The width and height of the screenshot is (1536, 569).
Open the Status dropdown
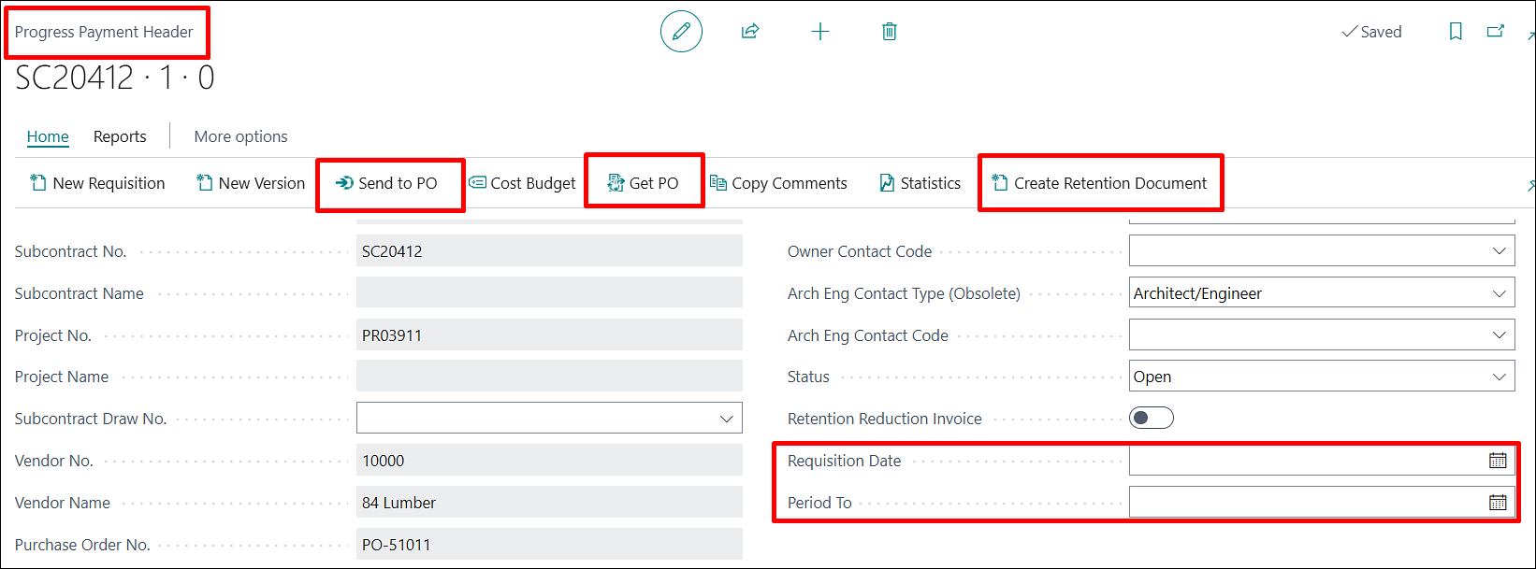[1500, 377]
